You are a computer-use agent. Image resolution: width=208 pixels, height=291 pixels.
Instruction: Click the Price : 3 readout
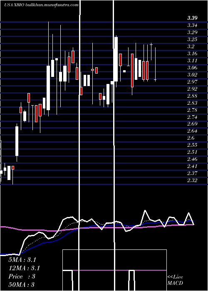tap(22, 276)
